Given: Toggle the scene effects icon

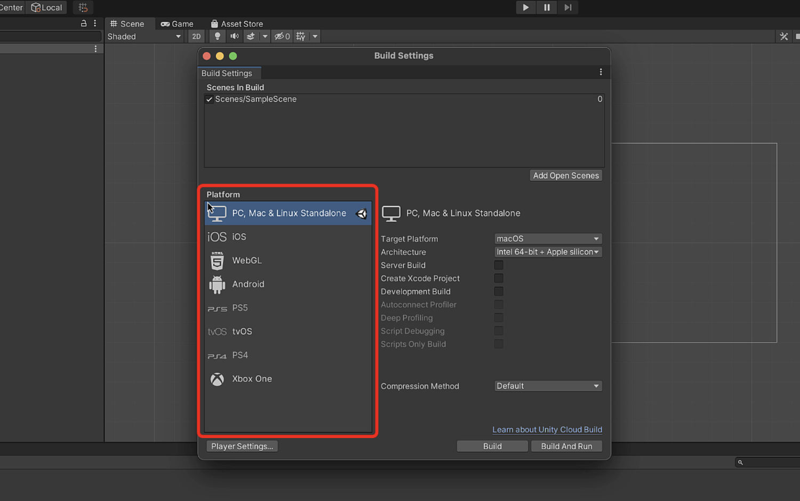Looking at the screenshot, I should click(x=251, y=36).
